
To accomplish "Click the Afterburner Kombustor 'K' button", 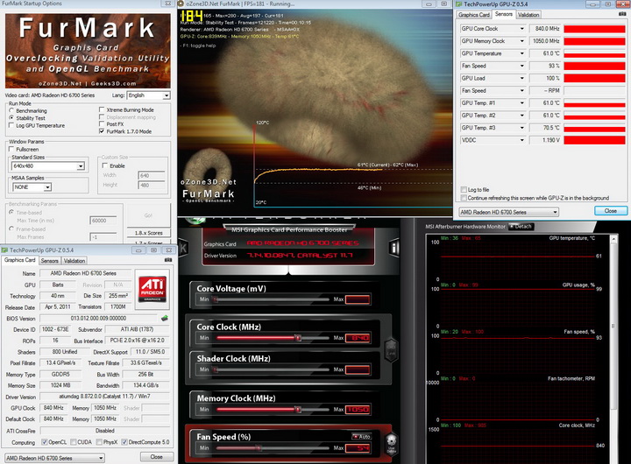I will click(x=182, y=248).
